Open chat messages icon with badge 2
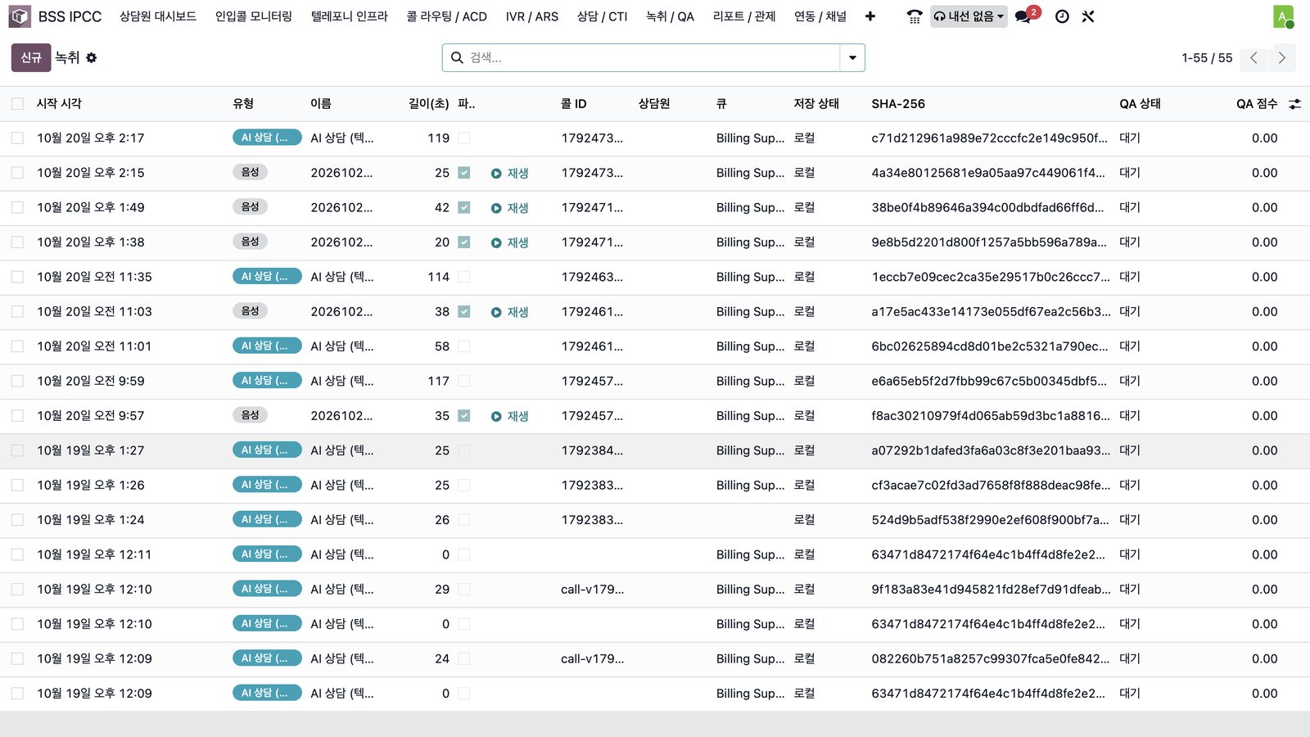 click(x=1024, y=16)
